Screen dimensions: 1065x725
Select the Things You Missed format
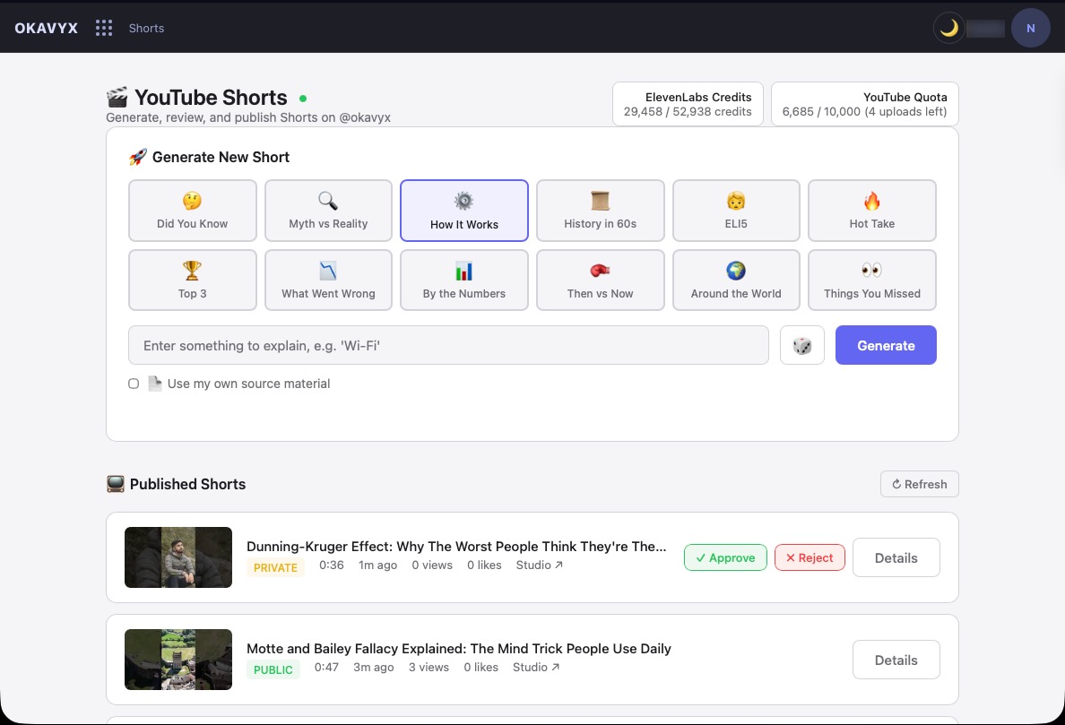871,280
